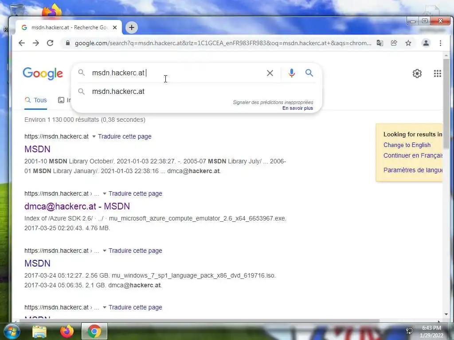
Task: Focus the browser address bar
Action: click(223, 43)
